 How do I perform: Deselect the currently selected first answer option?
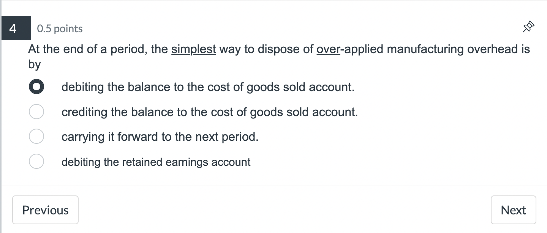36,87
